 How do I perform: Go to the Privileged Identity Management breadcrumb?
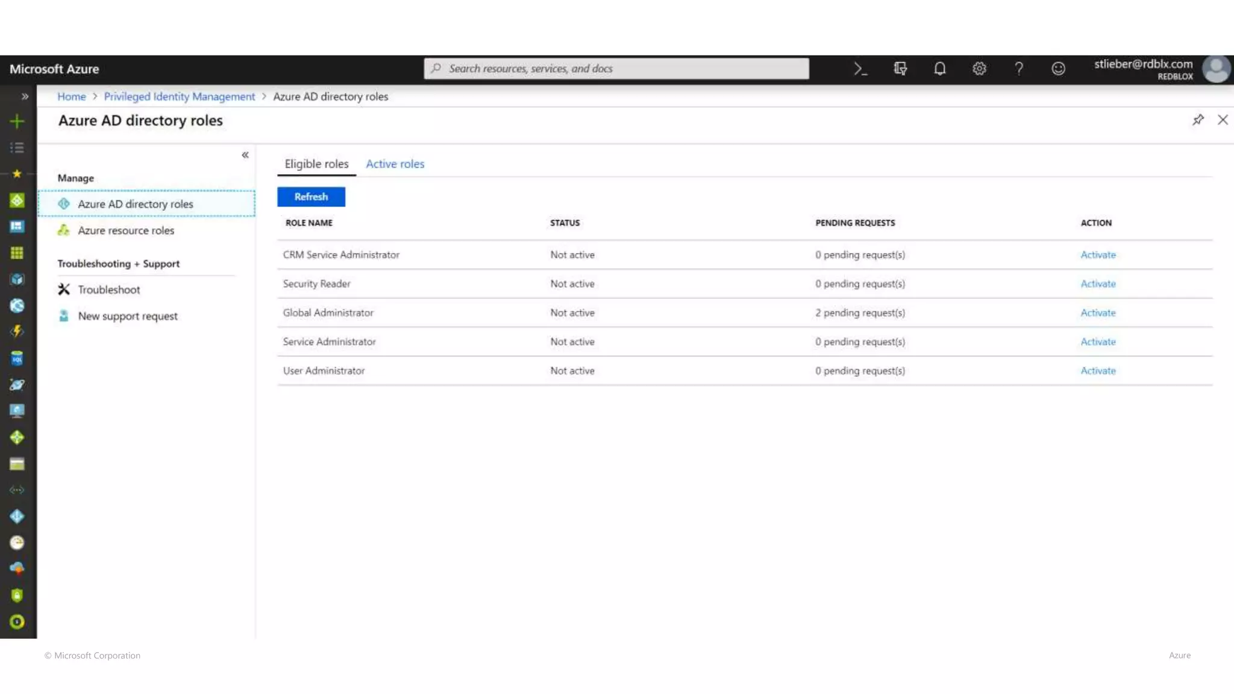[x=179, y=96]
